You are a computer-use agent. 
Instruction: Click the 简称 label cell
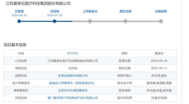coord(124,53)
